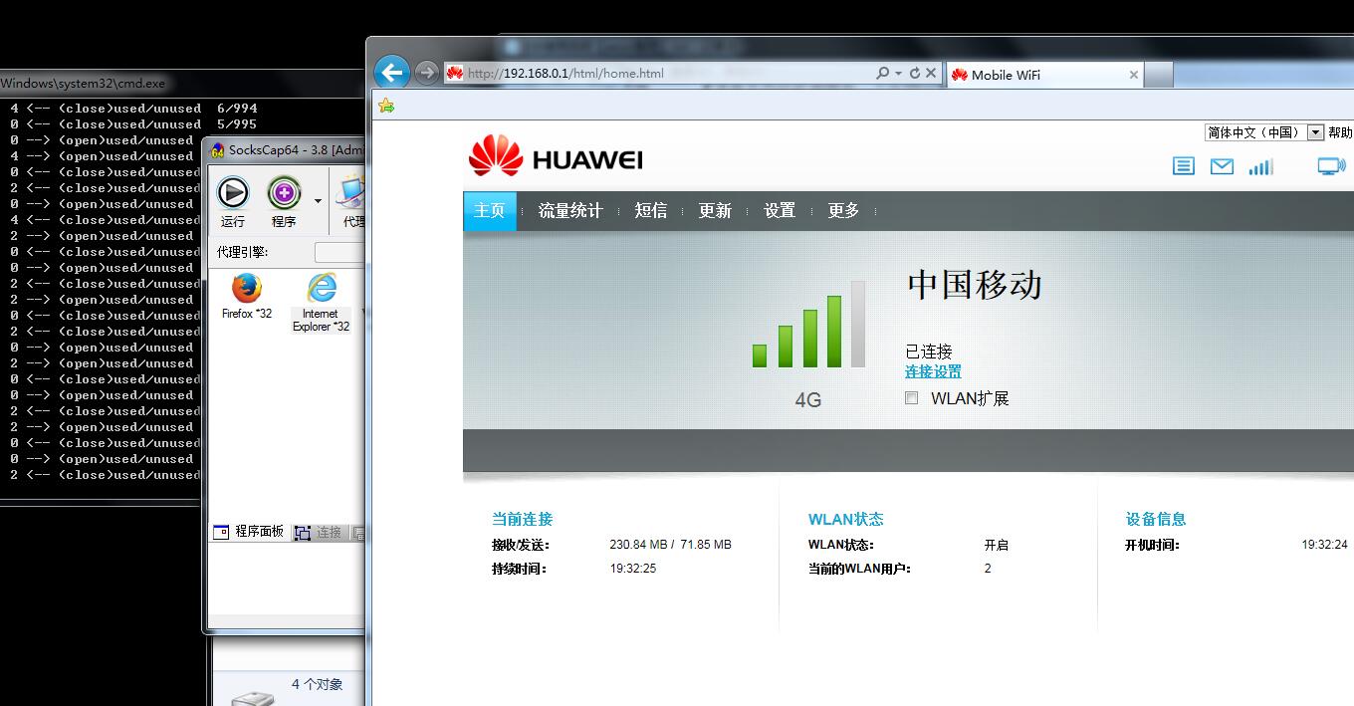The image size is (1354, 706).
Task: Open the 更新 menu
Action: [715, 210]
